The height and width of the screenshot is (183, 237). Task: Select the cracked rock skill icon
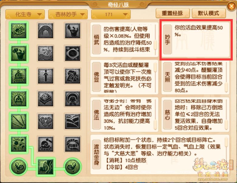(x=72, y=76)
